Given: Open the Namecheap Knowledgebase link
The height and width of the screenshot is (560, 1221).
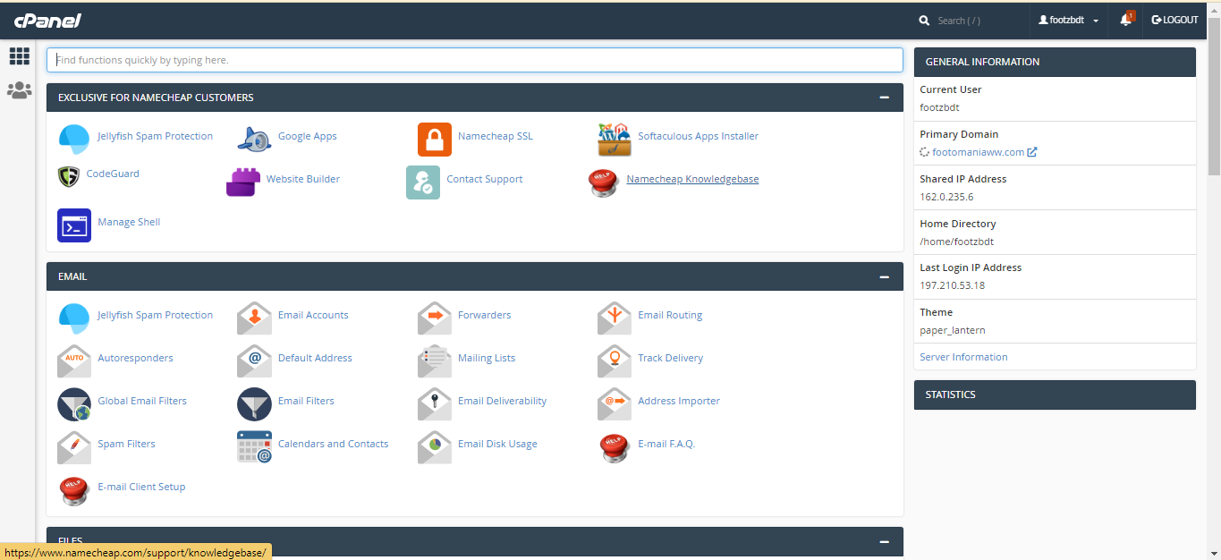Looking at the screenshot, I should coord(692,179).
